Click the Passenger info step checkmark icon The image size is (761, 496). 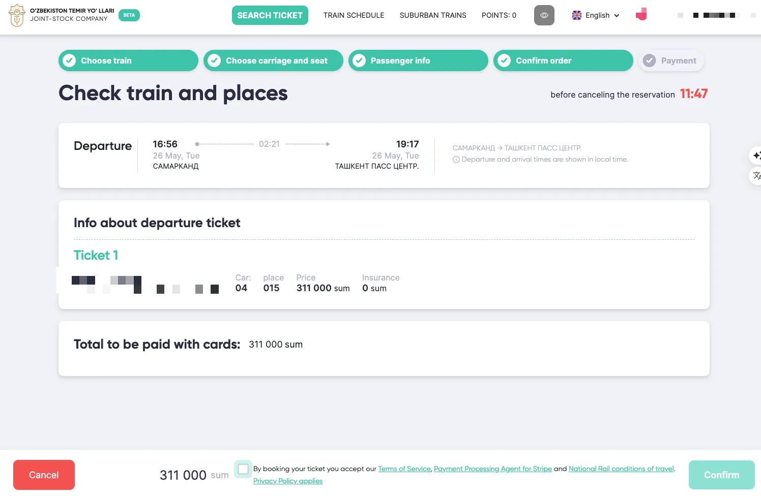tap(359, 60)
